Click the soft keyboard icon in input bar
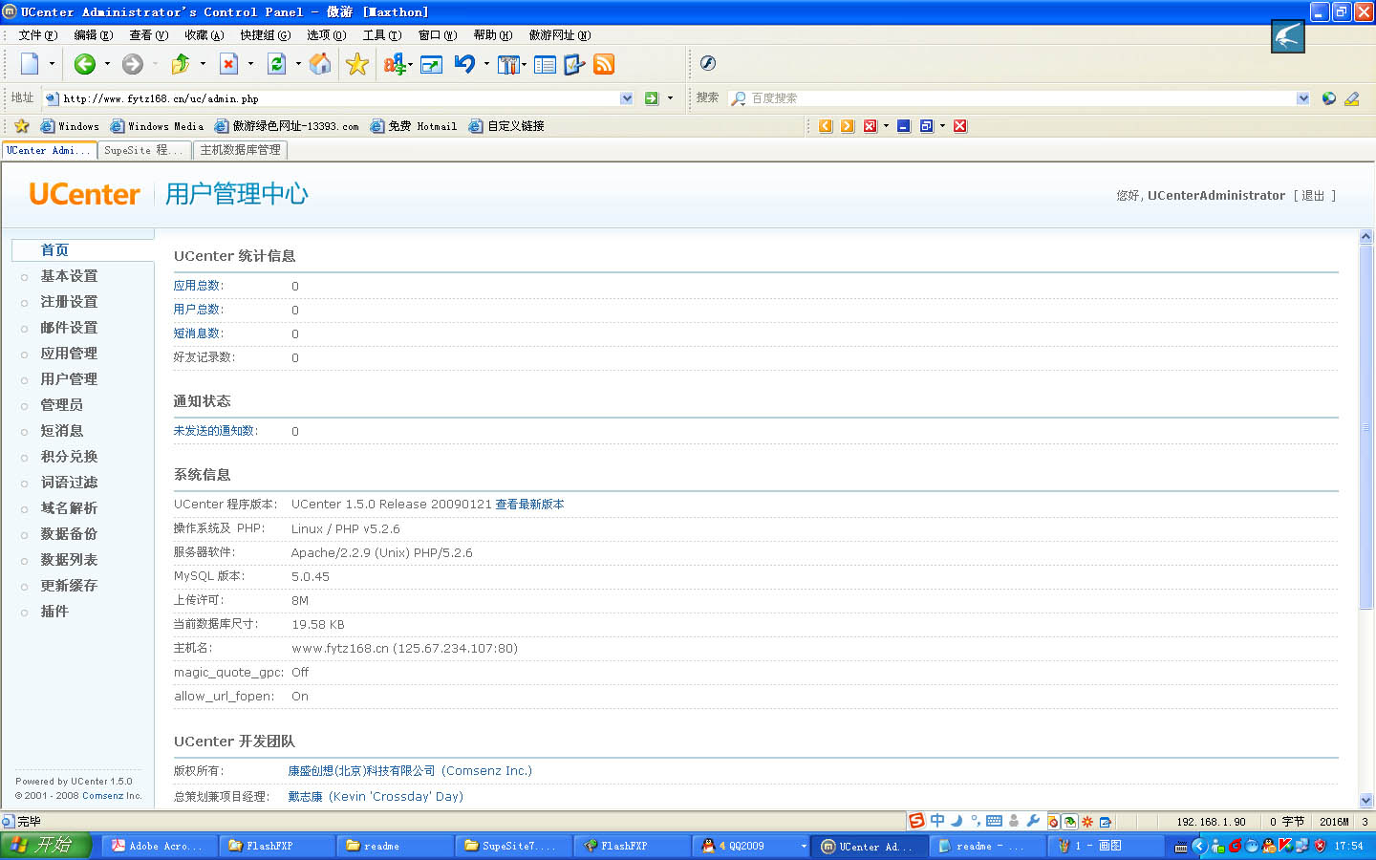 click(x=994, y=821)
